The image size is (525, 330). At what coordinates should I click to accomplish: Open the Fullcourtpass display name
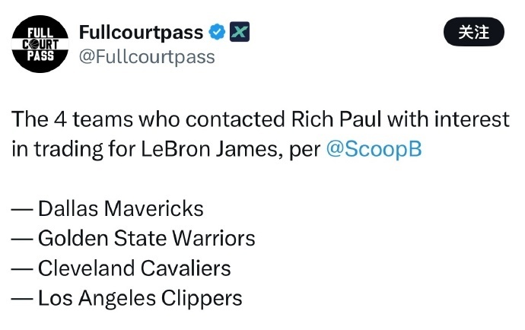coord(141,33)
